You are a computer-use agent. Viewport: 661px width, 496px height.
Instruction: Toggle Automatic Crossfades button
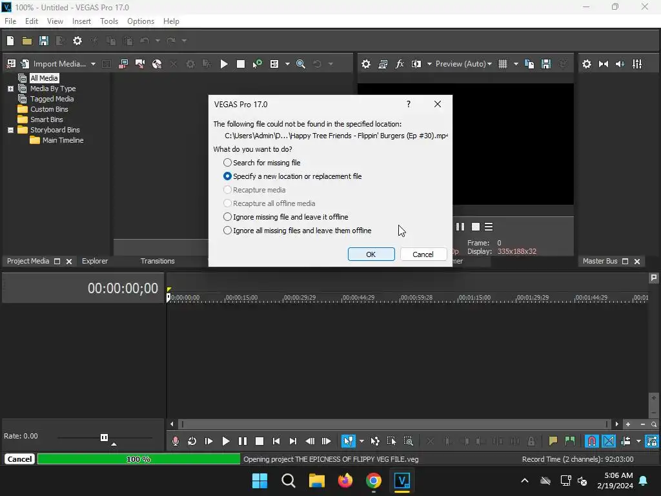(x=608, y=441)
